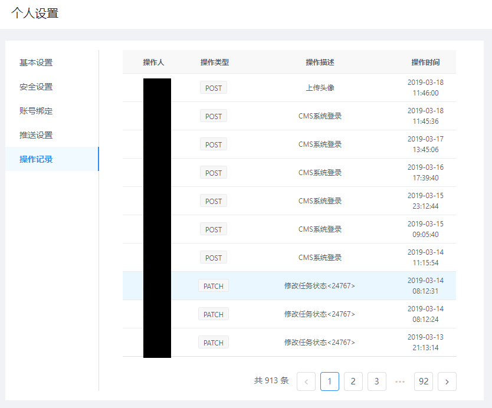This screenshot has height=408, width=492.
Task: Open the 安全设置 menu item
Action: [x=52, y=87]
